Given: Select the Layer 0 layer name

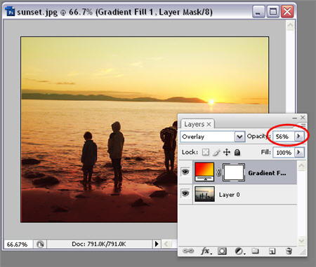Looking at the screenshot, I should coord(230,194).
